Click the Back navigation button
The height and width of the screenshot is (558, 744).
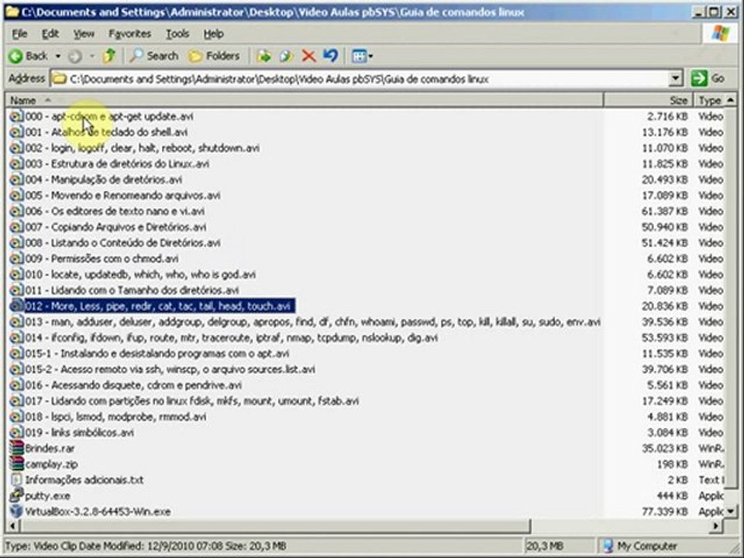(28, 56)
